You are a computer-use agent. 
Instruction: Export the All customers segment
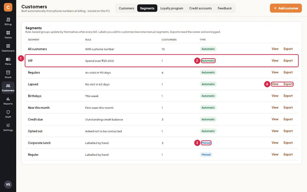pos(288,49)
